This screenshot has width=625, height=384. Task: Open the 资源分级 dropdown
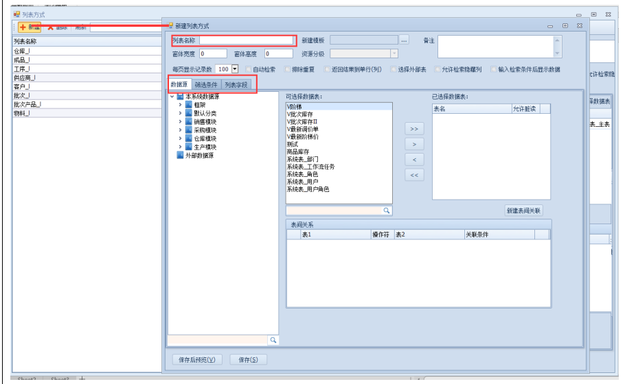tap(394, 53)
